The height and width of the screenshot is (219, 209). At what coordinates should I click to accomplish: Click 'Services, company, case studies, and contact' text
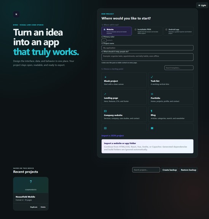click(121, 118)
